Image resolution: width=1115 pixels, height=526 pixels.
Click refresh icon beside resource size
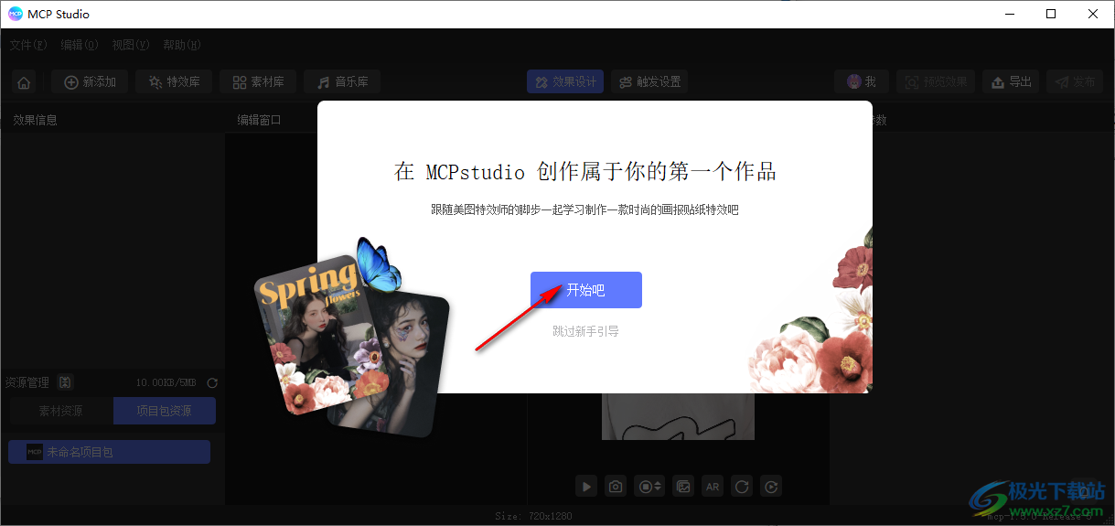[212, 382]
